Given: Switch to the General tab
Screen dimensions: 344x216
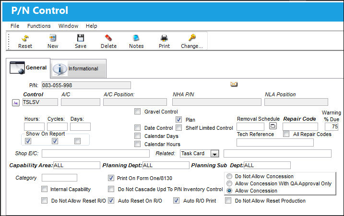Looking at the screenshot, I should [28, 68].
